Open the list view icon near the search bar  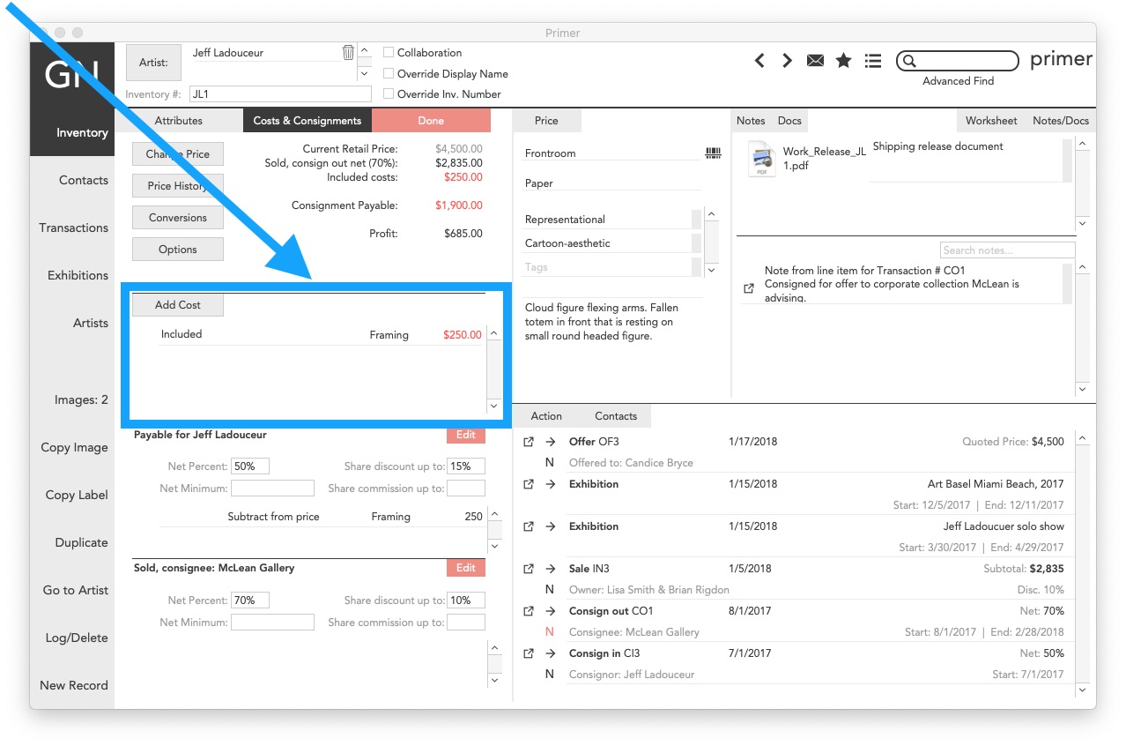click(x=872, y=60)
